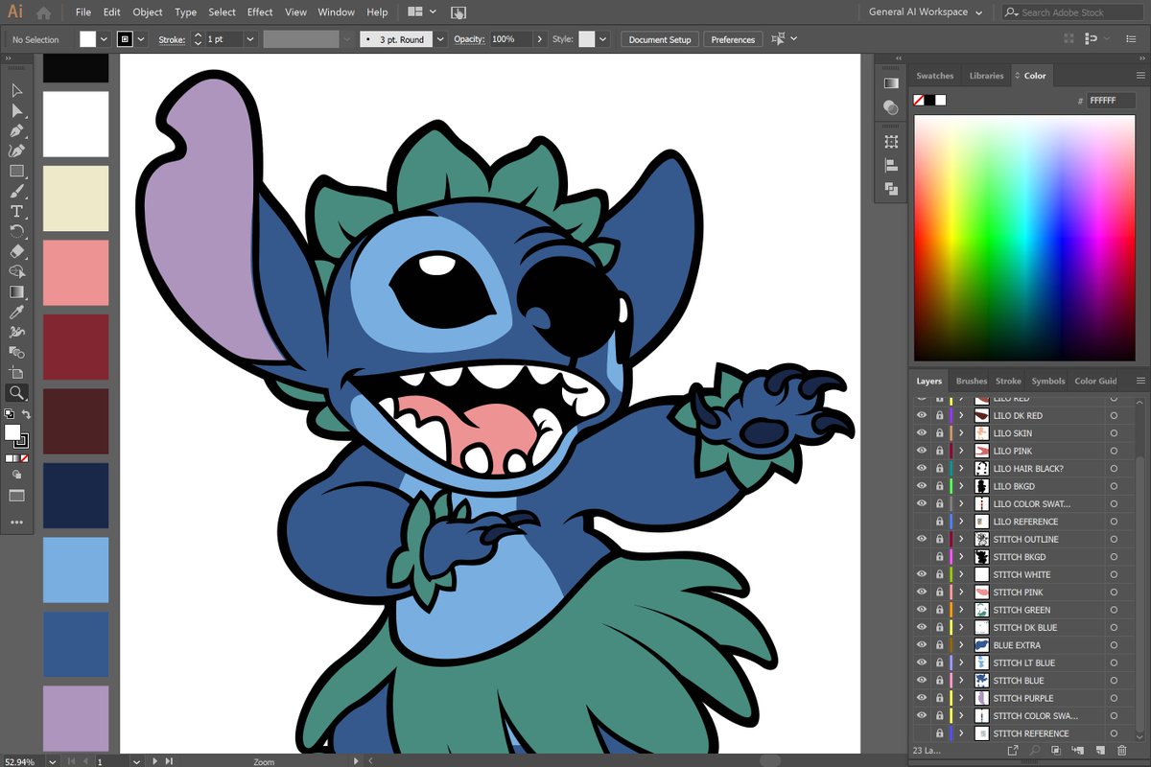This screenshot has height=767, width=1151.
Task: Click the Document Setup button
Action: (660, 39)
